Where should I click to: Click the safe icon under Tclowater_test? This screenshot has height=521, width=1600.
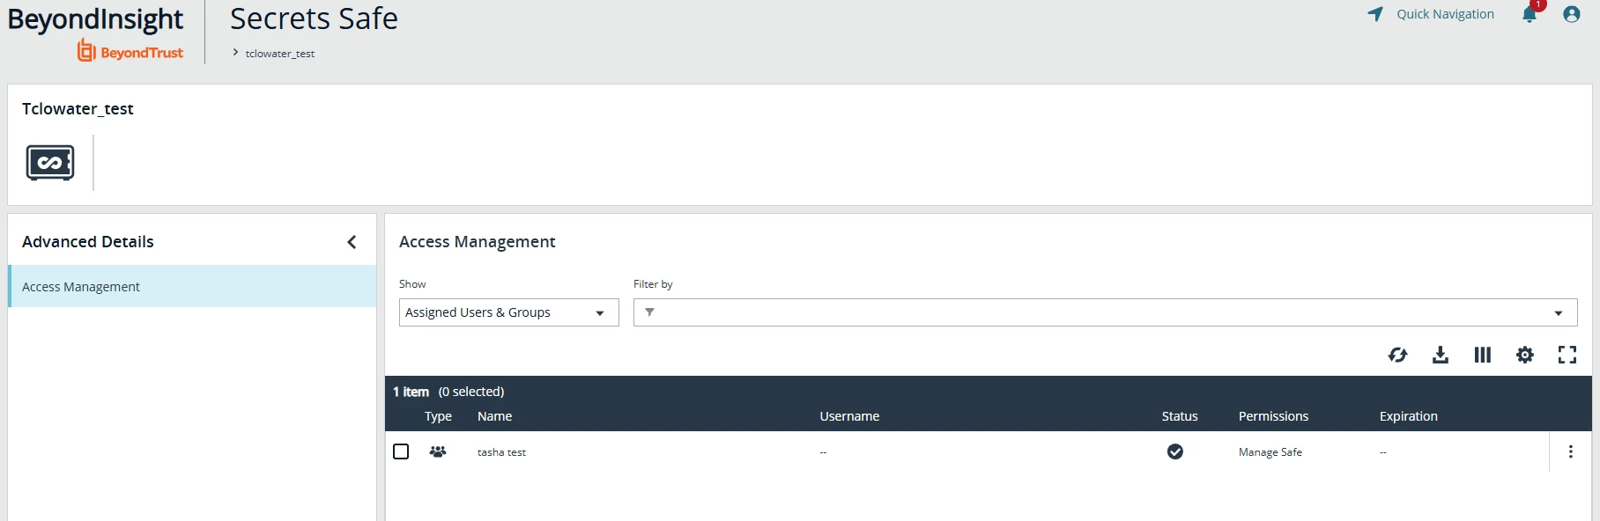coord(50,163)
